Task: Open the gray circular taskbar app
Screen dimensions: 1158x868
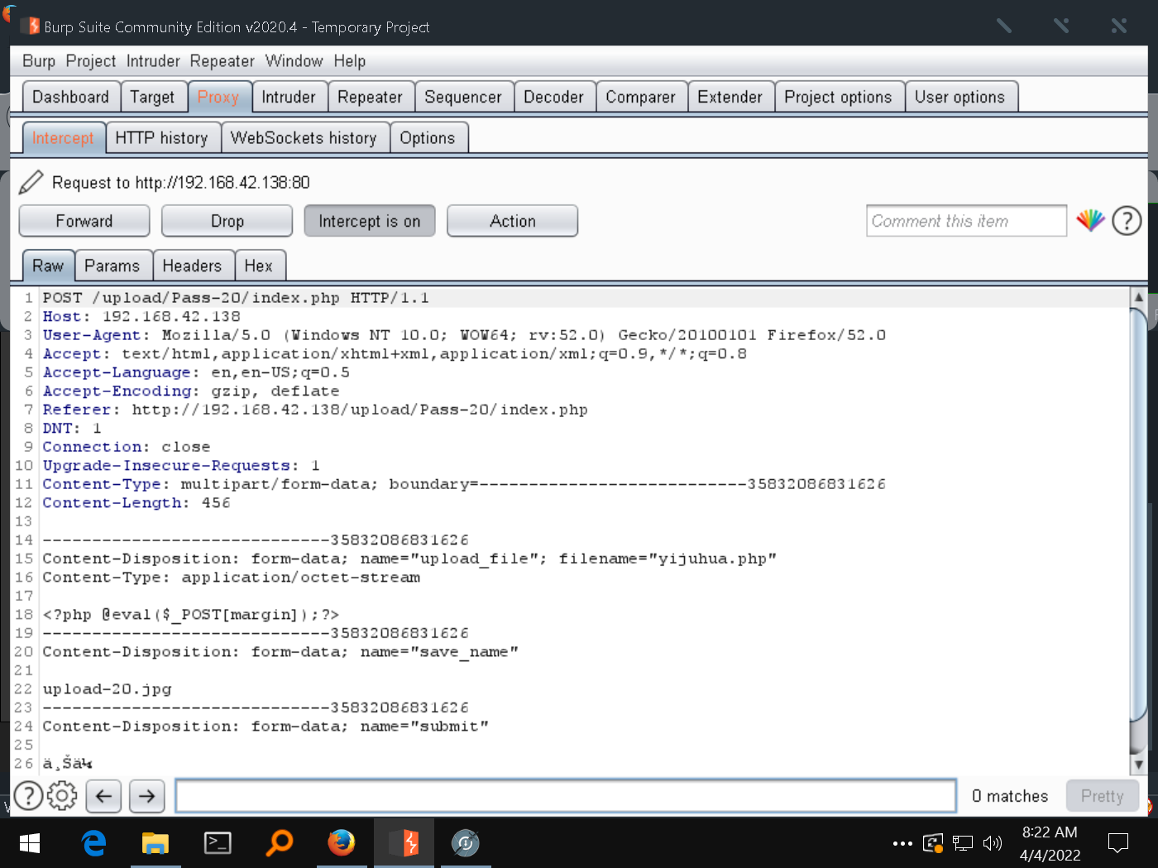Action: pos(466,843)
